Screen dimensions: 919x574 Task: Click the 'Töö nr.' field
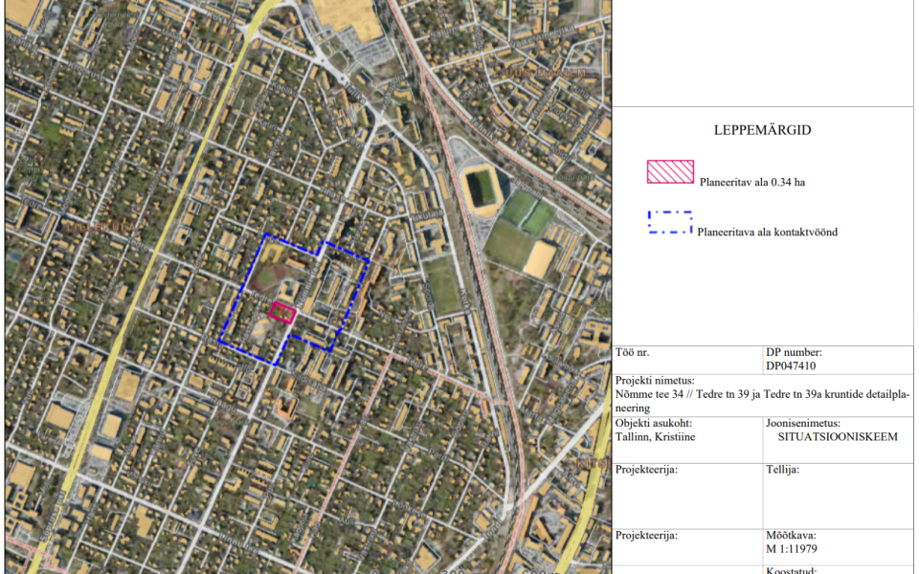[633, 352]
